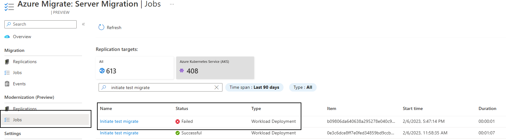This screenshot has height=140, width=506.
Task: Sort by the Duration column header
Action: coord(487,108)
